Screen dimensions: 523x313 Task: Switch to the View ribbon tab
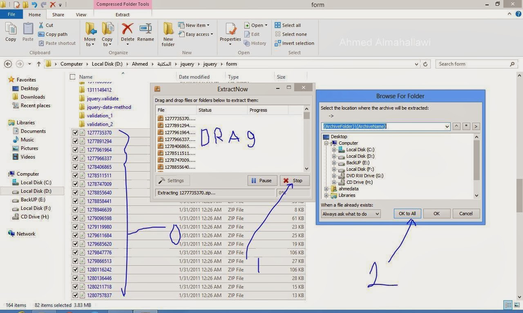[x=81, y=15]
